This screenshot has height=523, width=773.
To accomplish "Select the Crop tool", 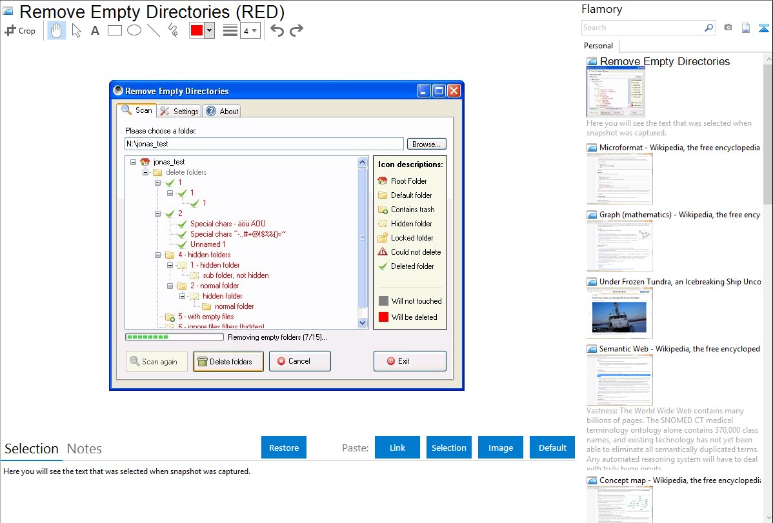I will click(20, 30).
